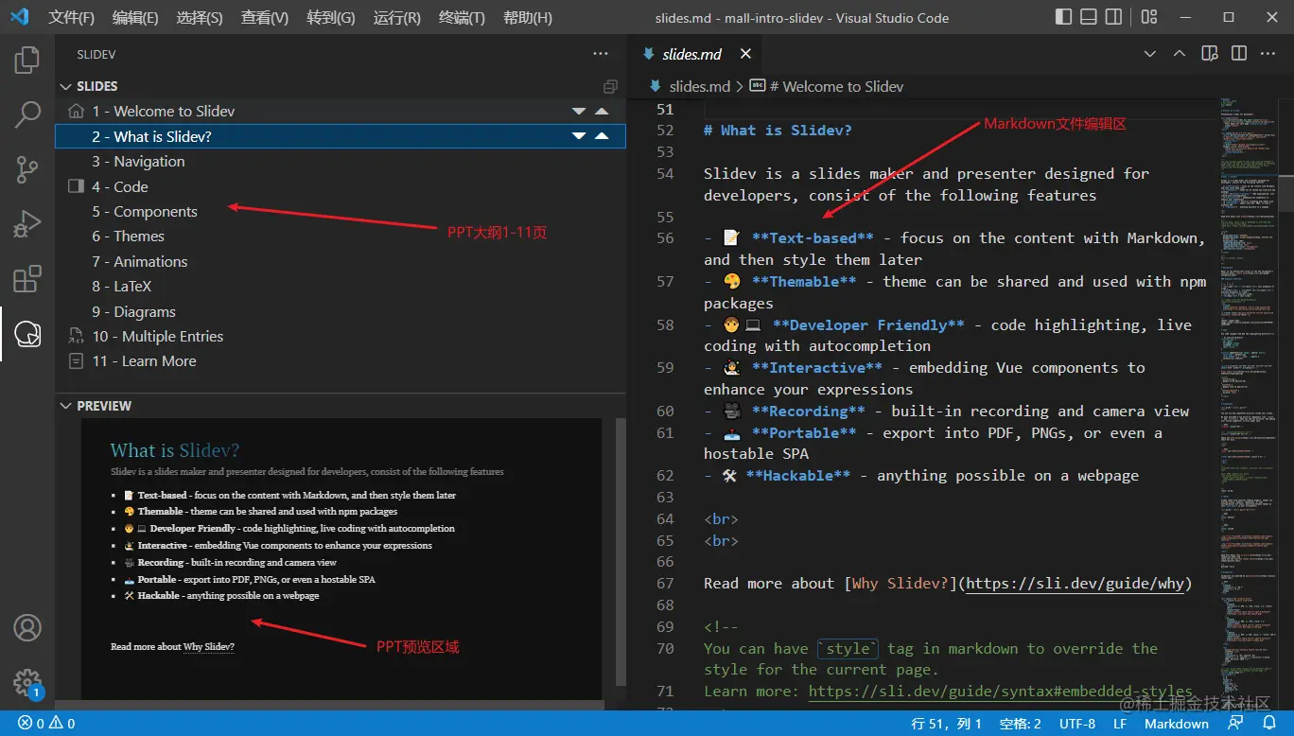Screen dimensions: 1294x736
Task: Open the 文件(F) menu
Action: [72, 17]
